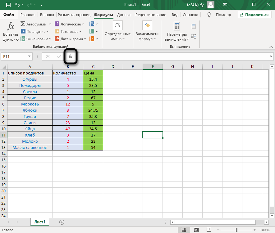Expand the formula bar
The image size is (275, 233).
point(271,56)
